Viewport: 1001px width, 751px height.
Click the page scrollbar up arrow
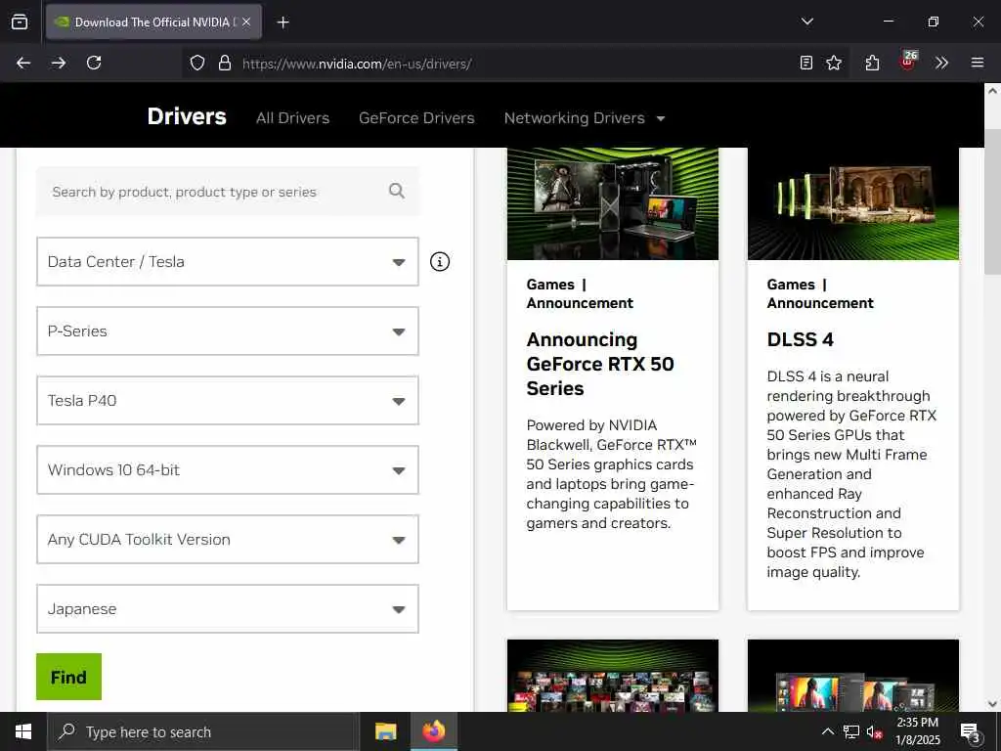[x=992, y=91]
